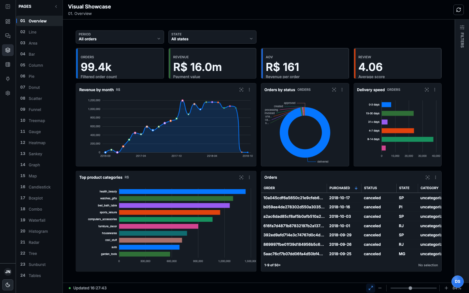Open the plug connections icon in the rail
This screenshot has height=293, width=469.
point(8,79)
